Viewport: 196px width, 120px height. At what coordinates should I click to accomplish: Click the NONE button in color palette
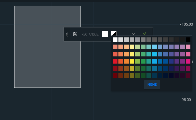pyautogui.click(x=152, y=85)
